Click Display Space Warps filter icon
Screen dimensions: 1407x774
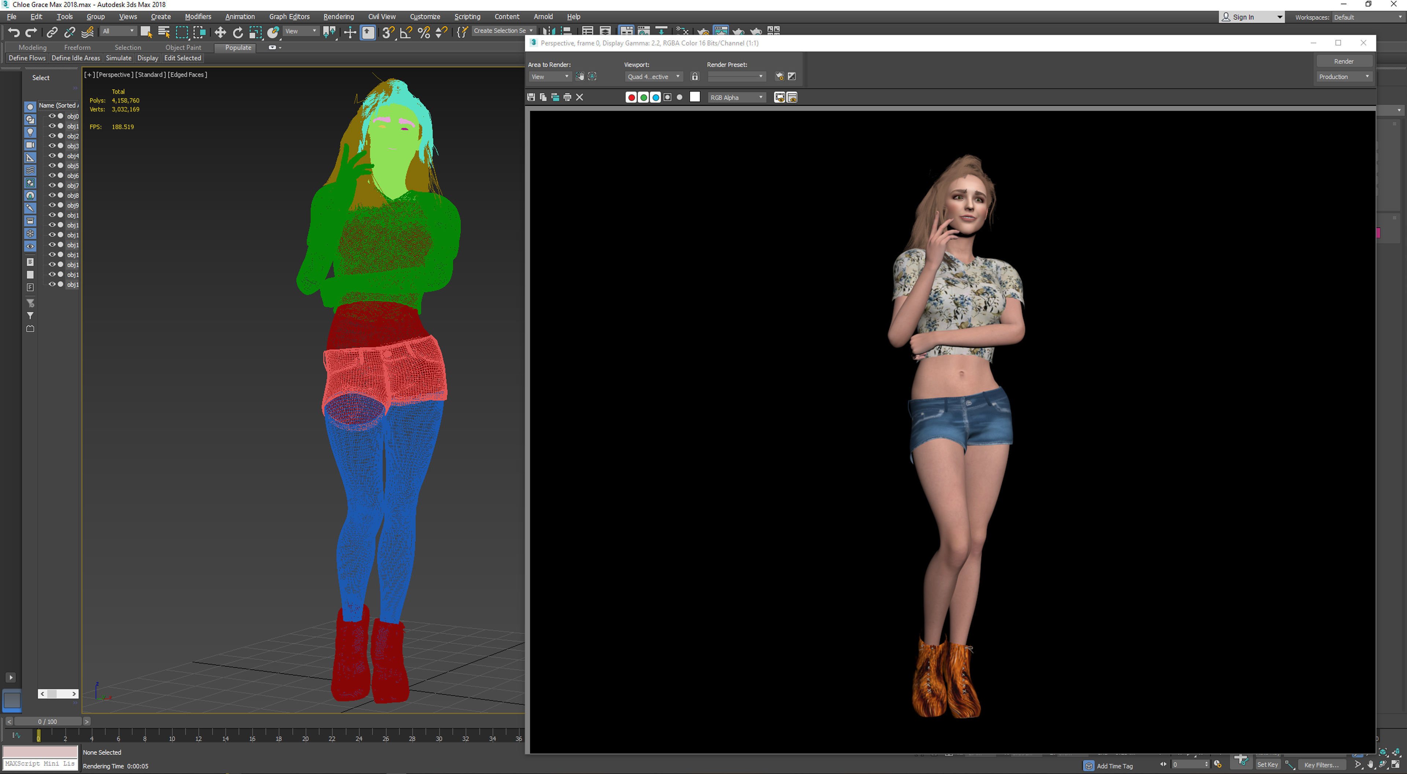tap(30, 170)
